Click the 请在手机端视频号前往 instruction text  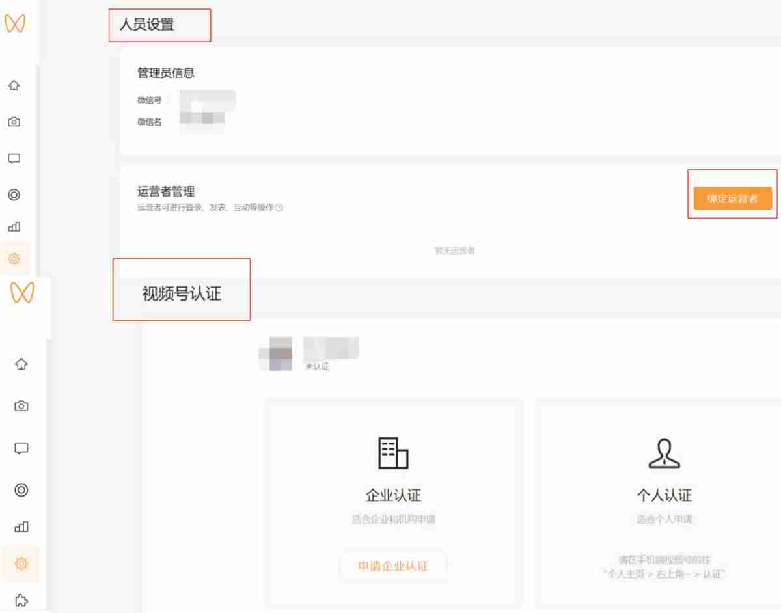(665, 560)
